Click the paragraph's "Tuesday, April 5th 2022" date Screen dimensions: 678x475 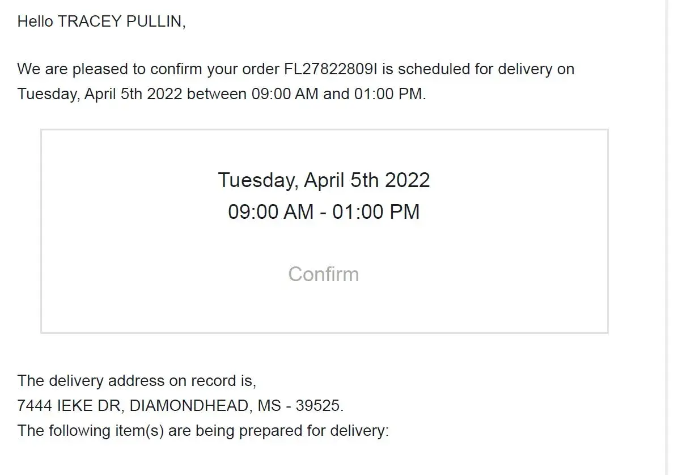click(x=100, y=94)
